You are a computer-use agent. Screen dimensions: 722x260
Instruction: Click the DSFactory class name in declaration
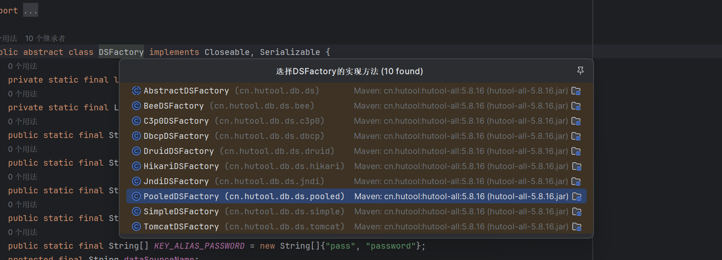[121, 52]
